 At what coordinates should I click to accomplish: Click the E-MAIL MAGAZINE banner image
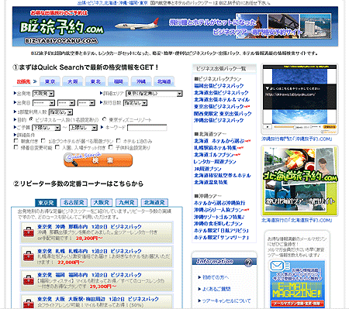click(297, 283)
